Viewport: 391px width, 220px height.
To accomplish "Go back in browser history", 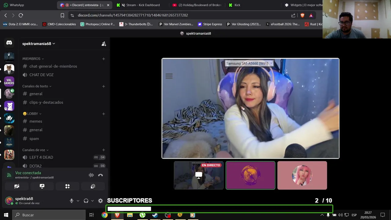I will coord(5,15).
